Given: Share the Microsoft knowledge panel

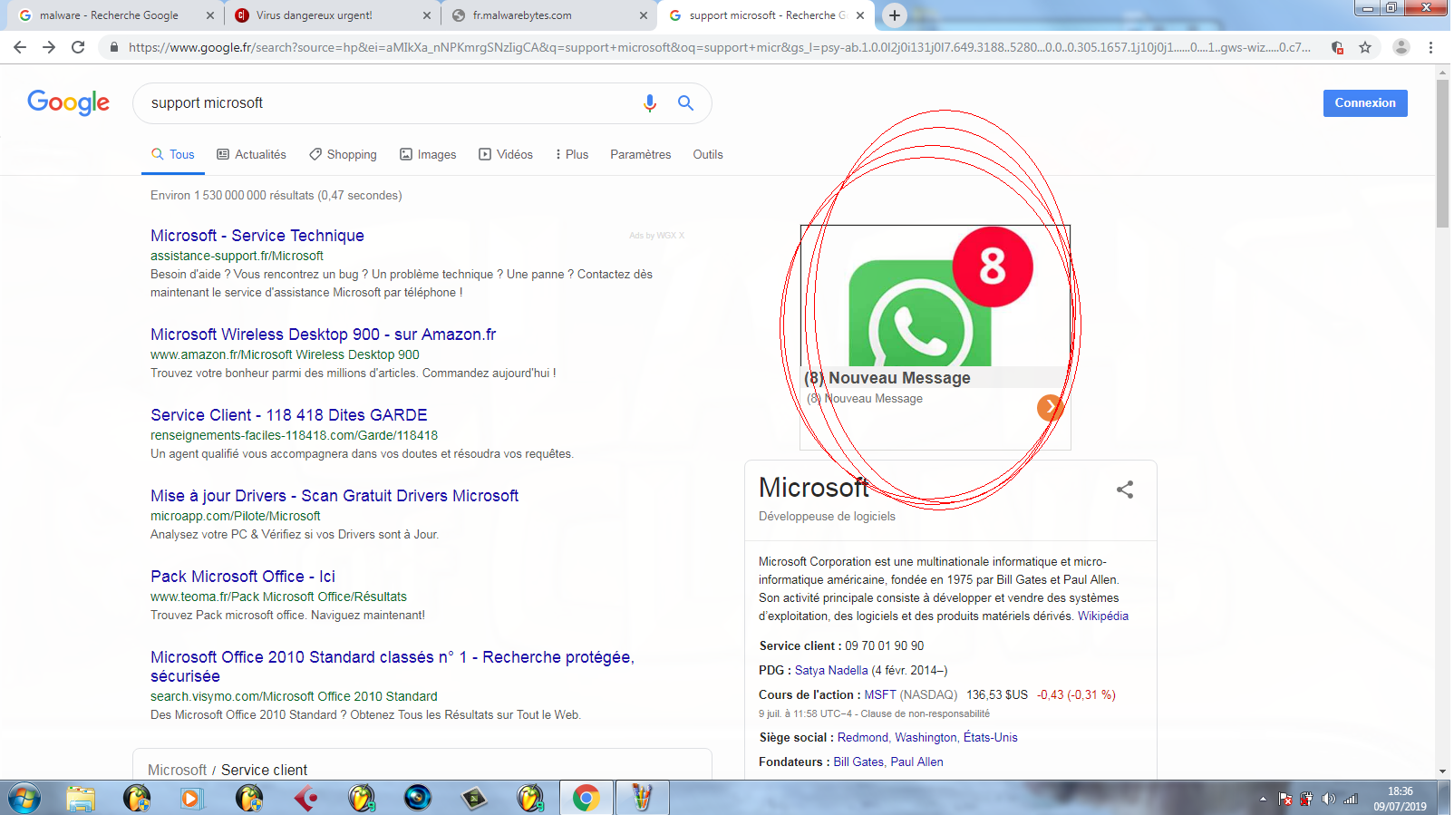Looking at the screenshot, I should point(1125,490).
